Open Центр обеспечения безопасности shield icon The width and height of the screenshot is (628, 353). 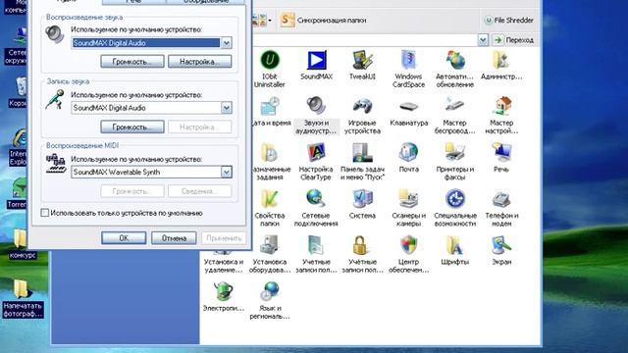tap(408, 255)
